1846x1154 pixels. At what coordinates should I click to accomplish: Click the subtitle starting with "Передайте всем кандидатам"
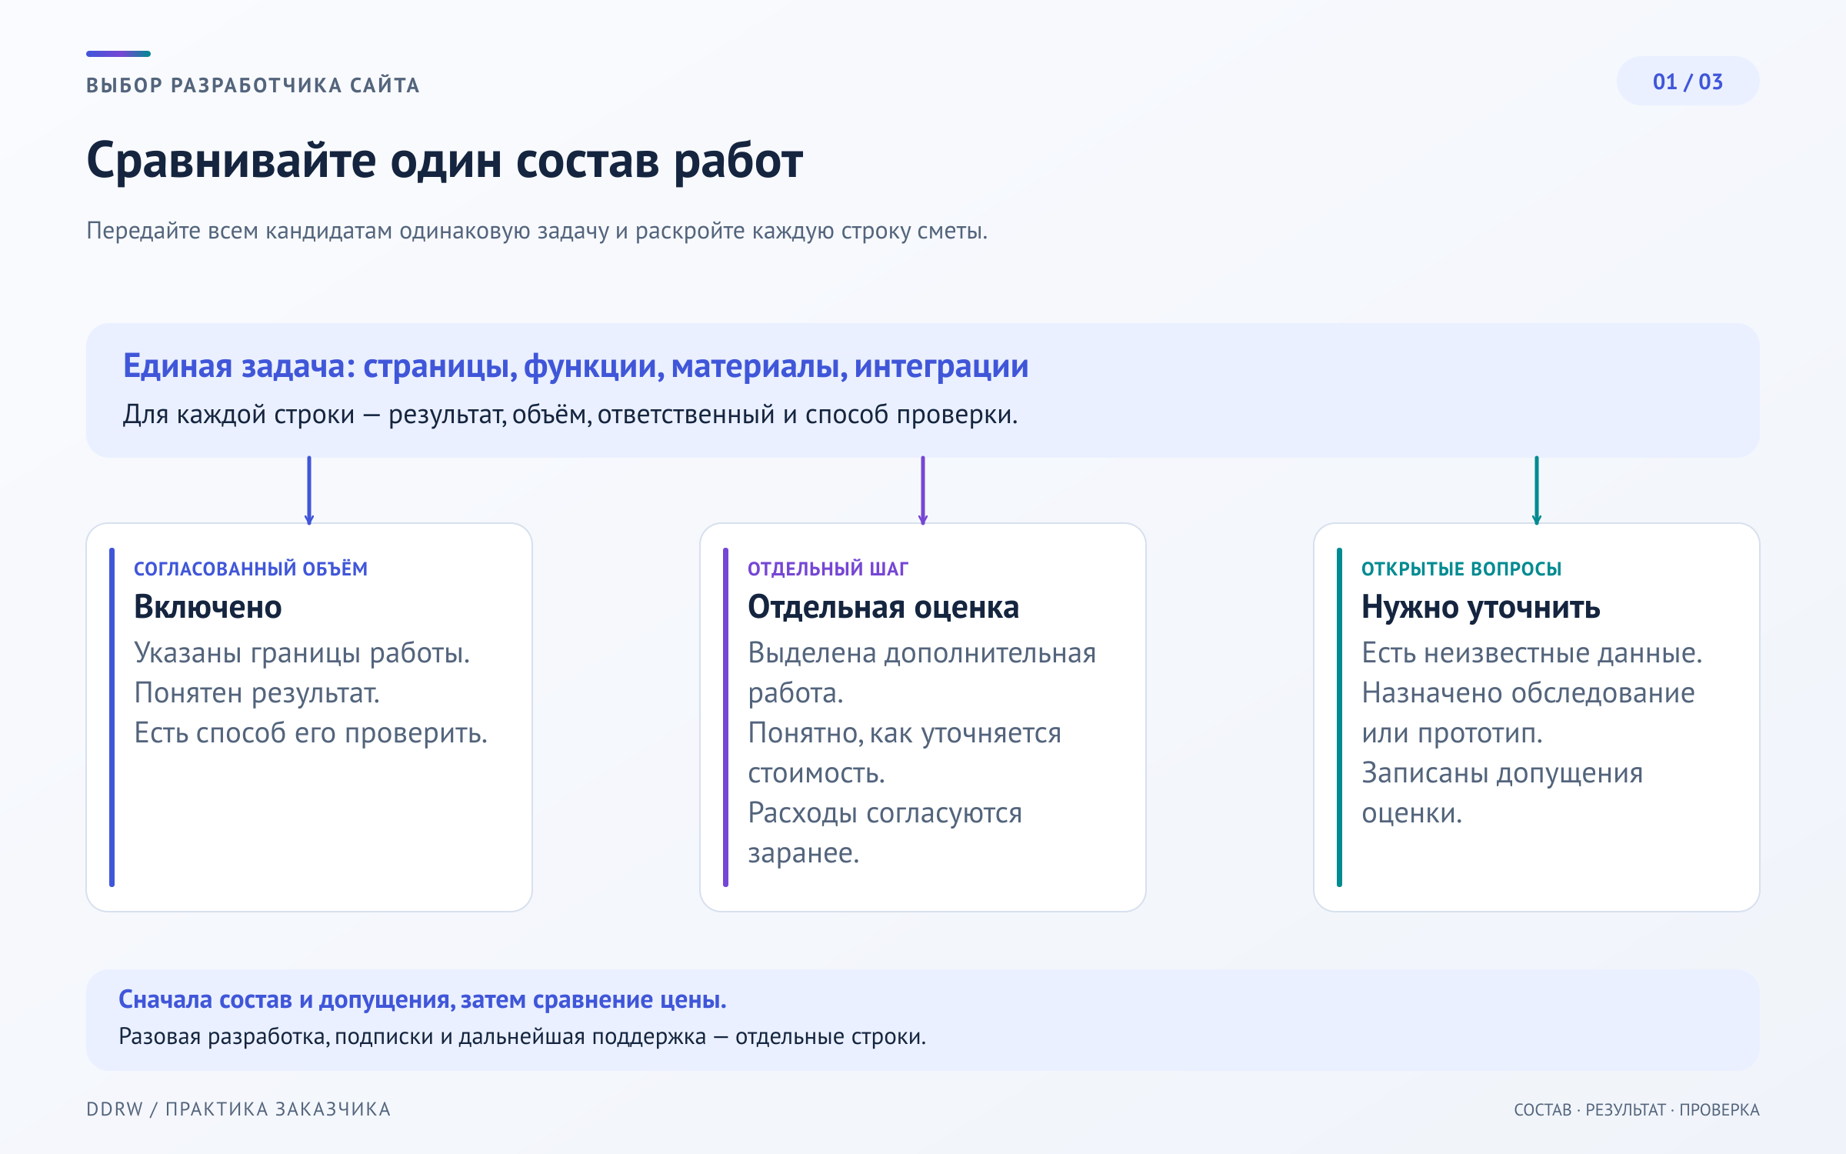[537, 231]
